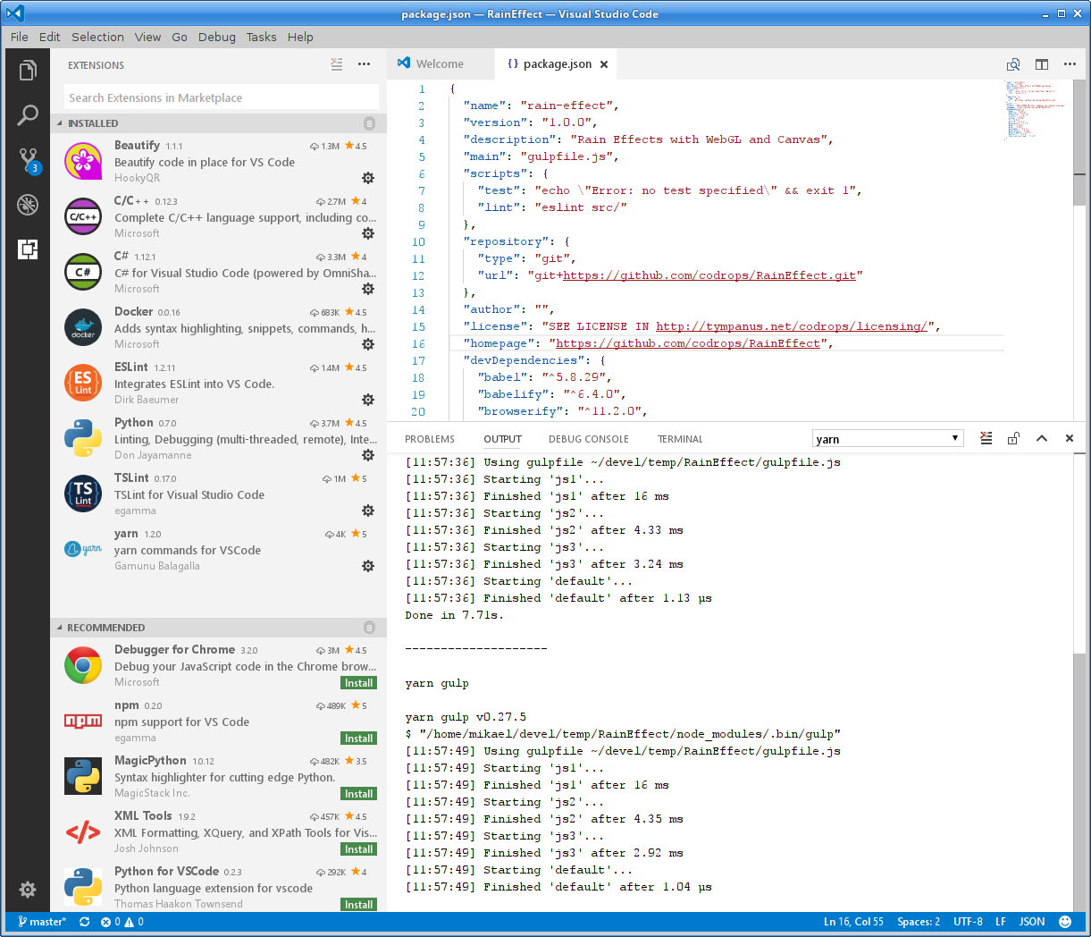Screen dimensions: 1091x937
Task: Clear the output panel
Action: [x=986, y=438]
